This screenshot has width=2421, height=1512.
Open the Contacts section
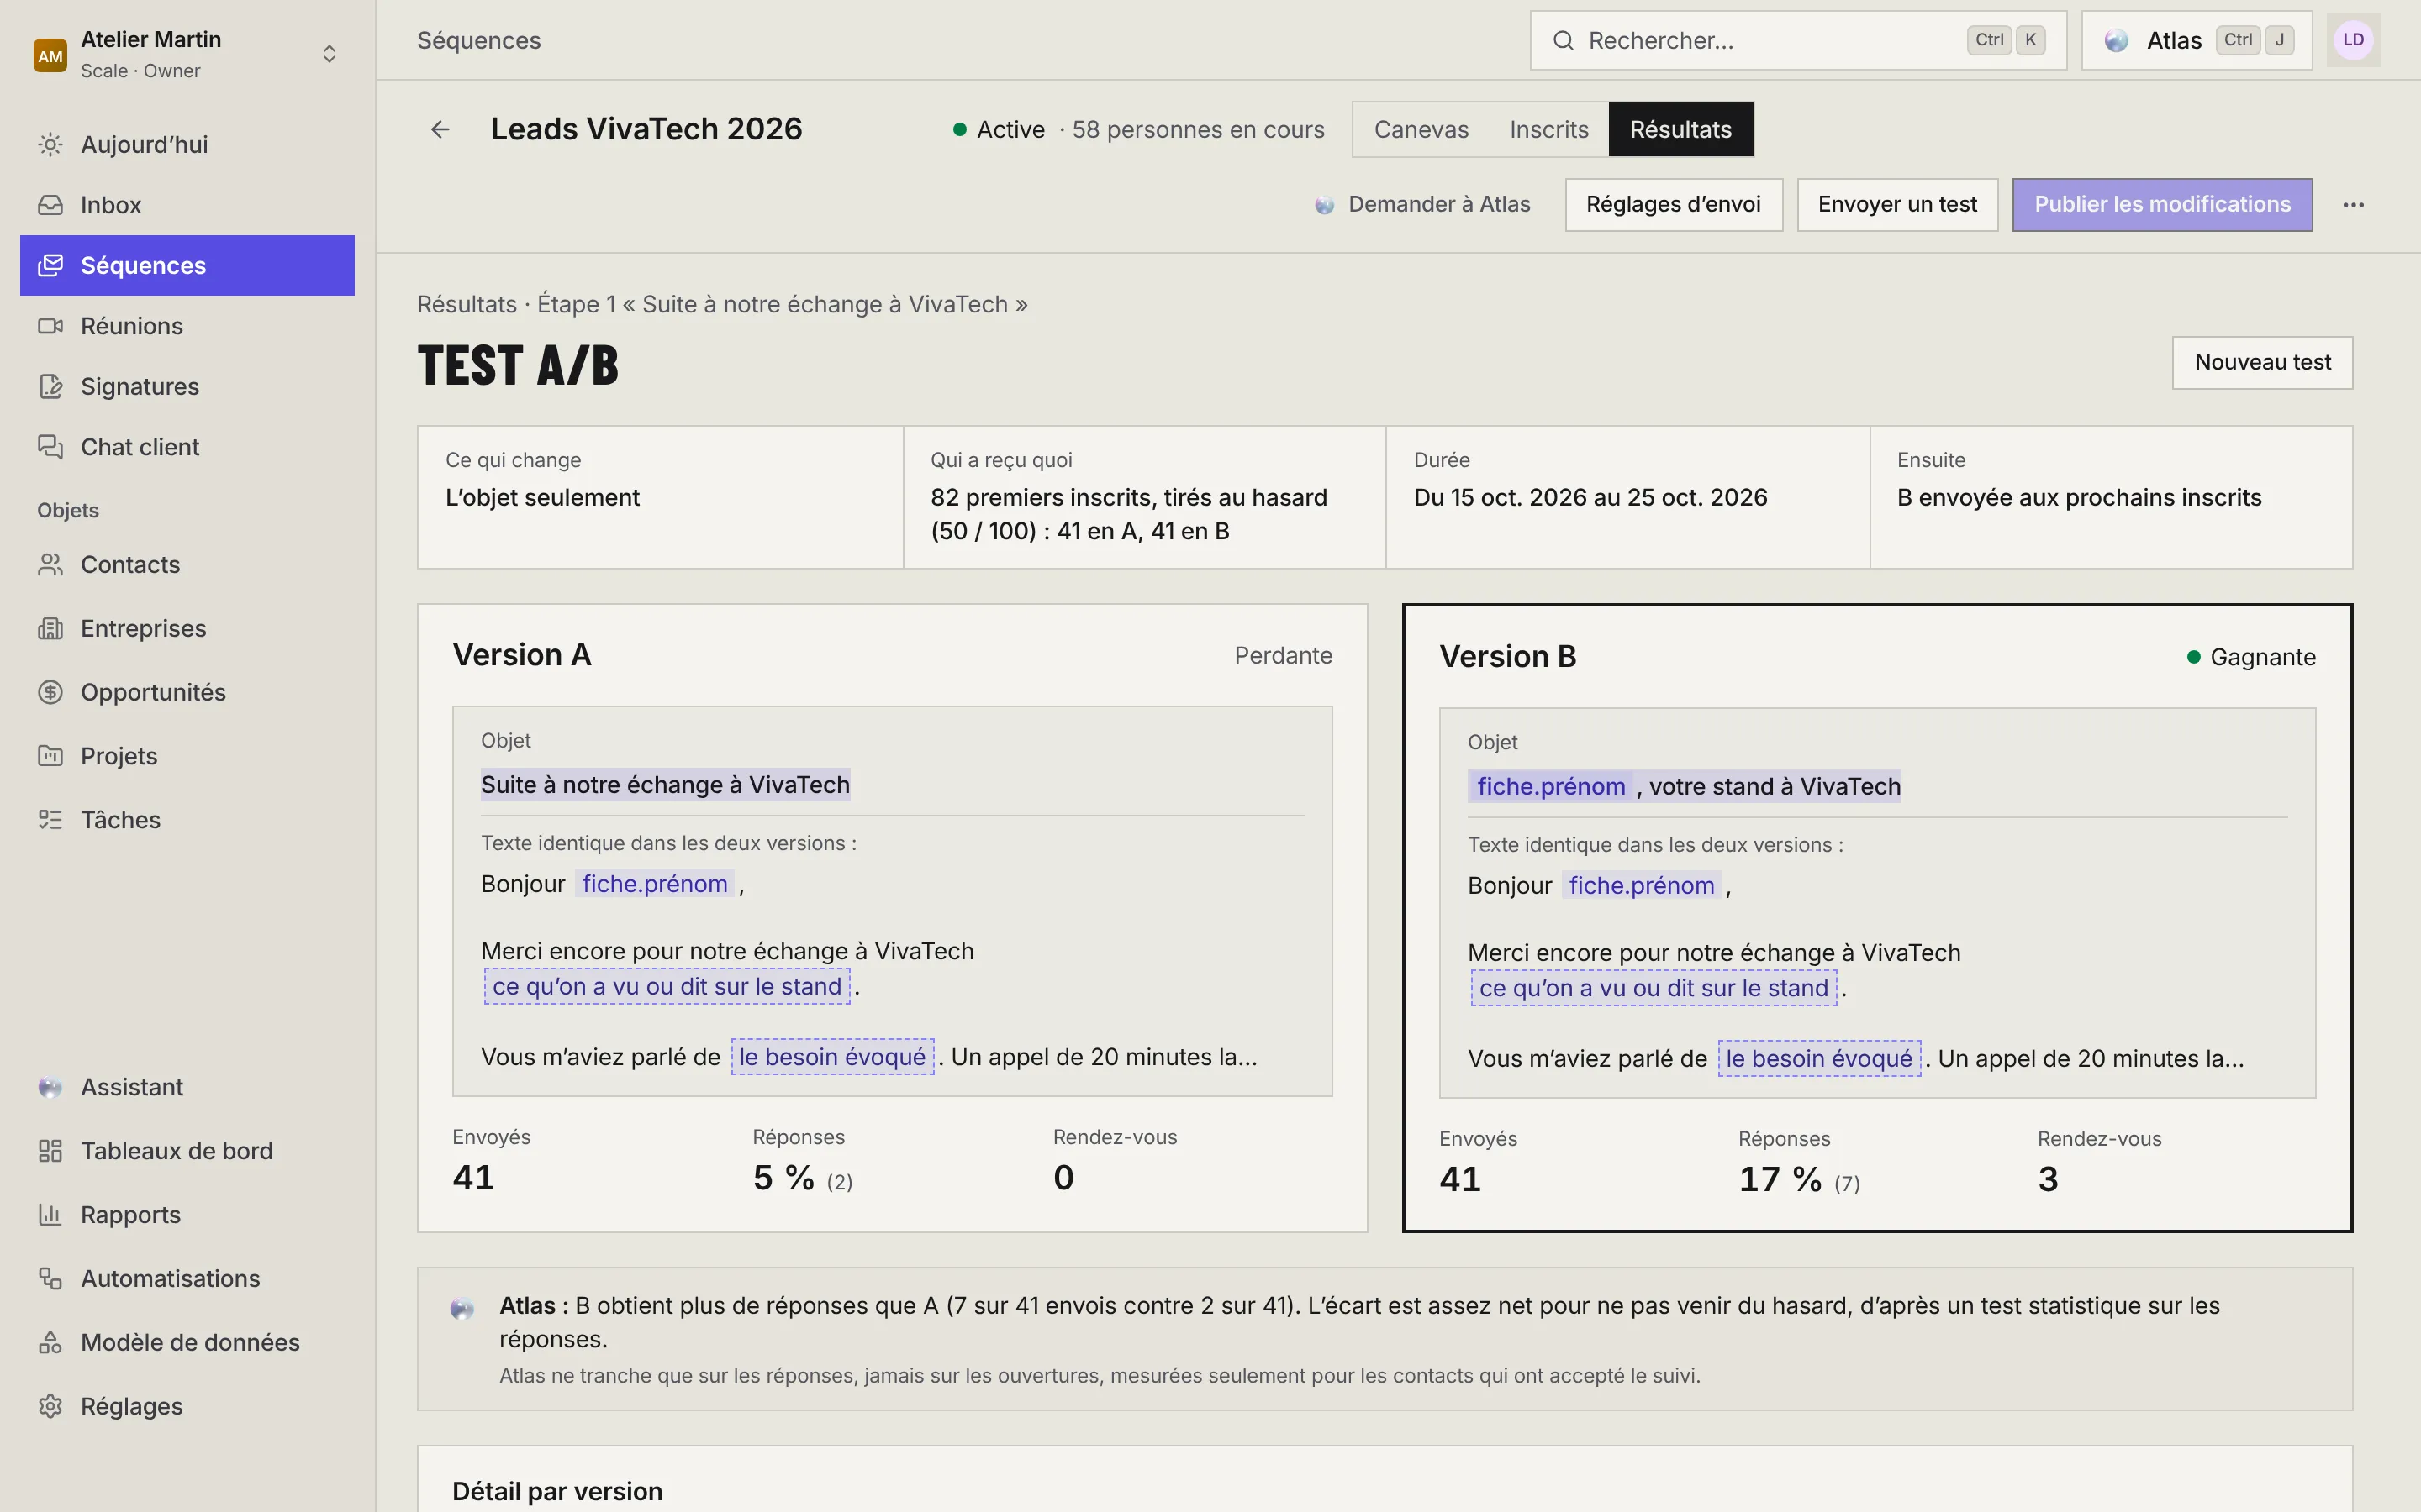pyautogui.click(x=187, y=565)
